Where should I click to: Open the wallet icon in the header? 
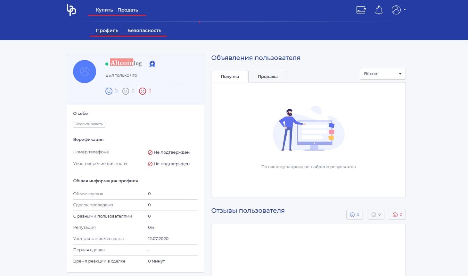pyautogui.click(x=361, y=10)
